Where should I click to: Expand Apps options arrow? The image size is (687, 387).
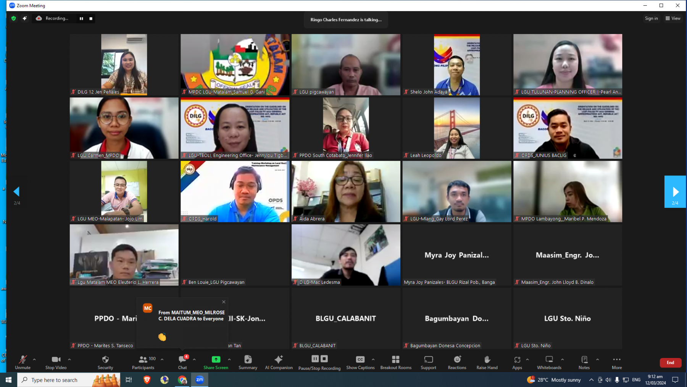pyautogui.click(x=527, y=359)
